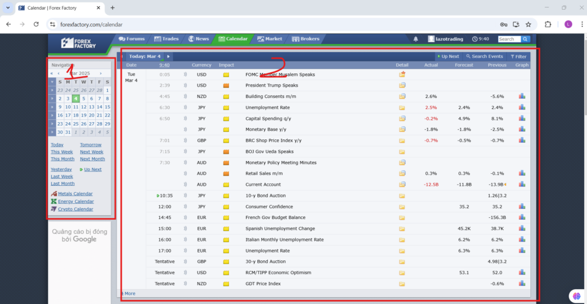Go to next day arrow beside Today: Mar 4
The height and width of the screenshot is (304, 587).
[169, 57]
